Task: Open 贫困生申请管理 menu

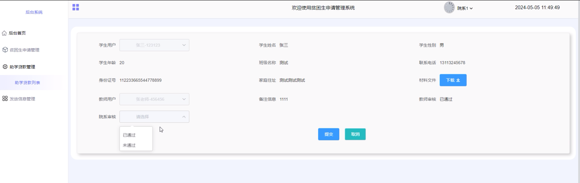Action: 24,50
